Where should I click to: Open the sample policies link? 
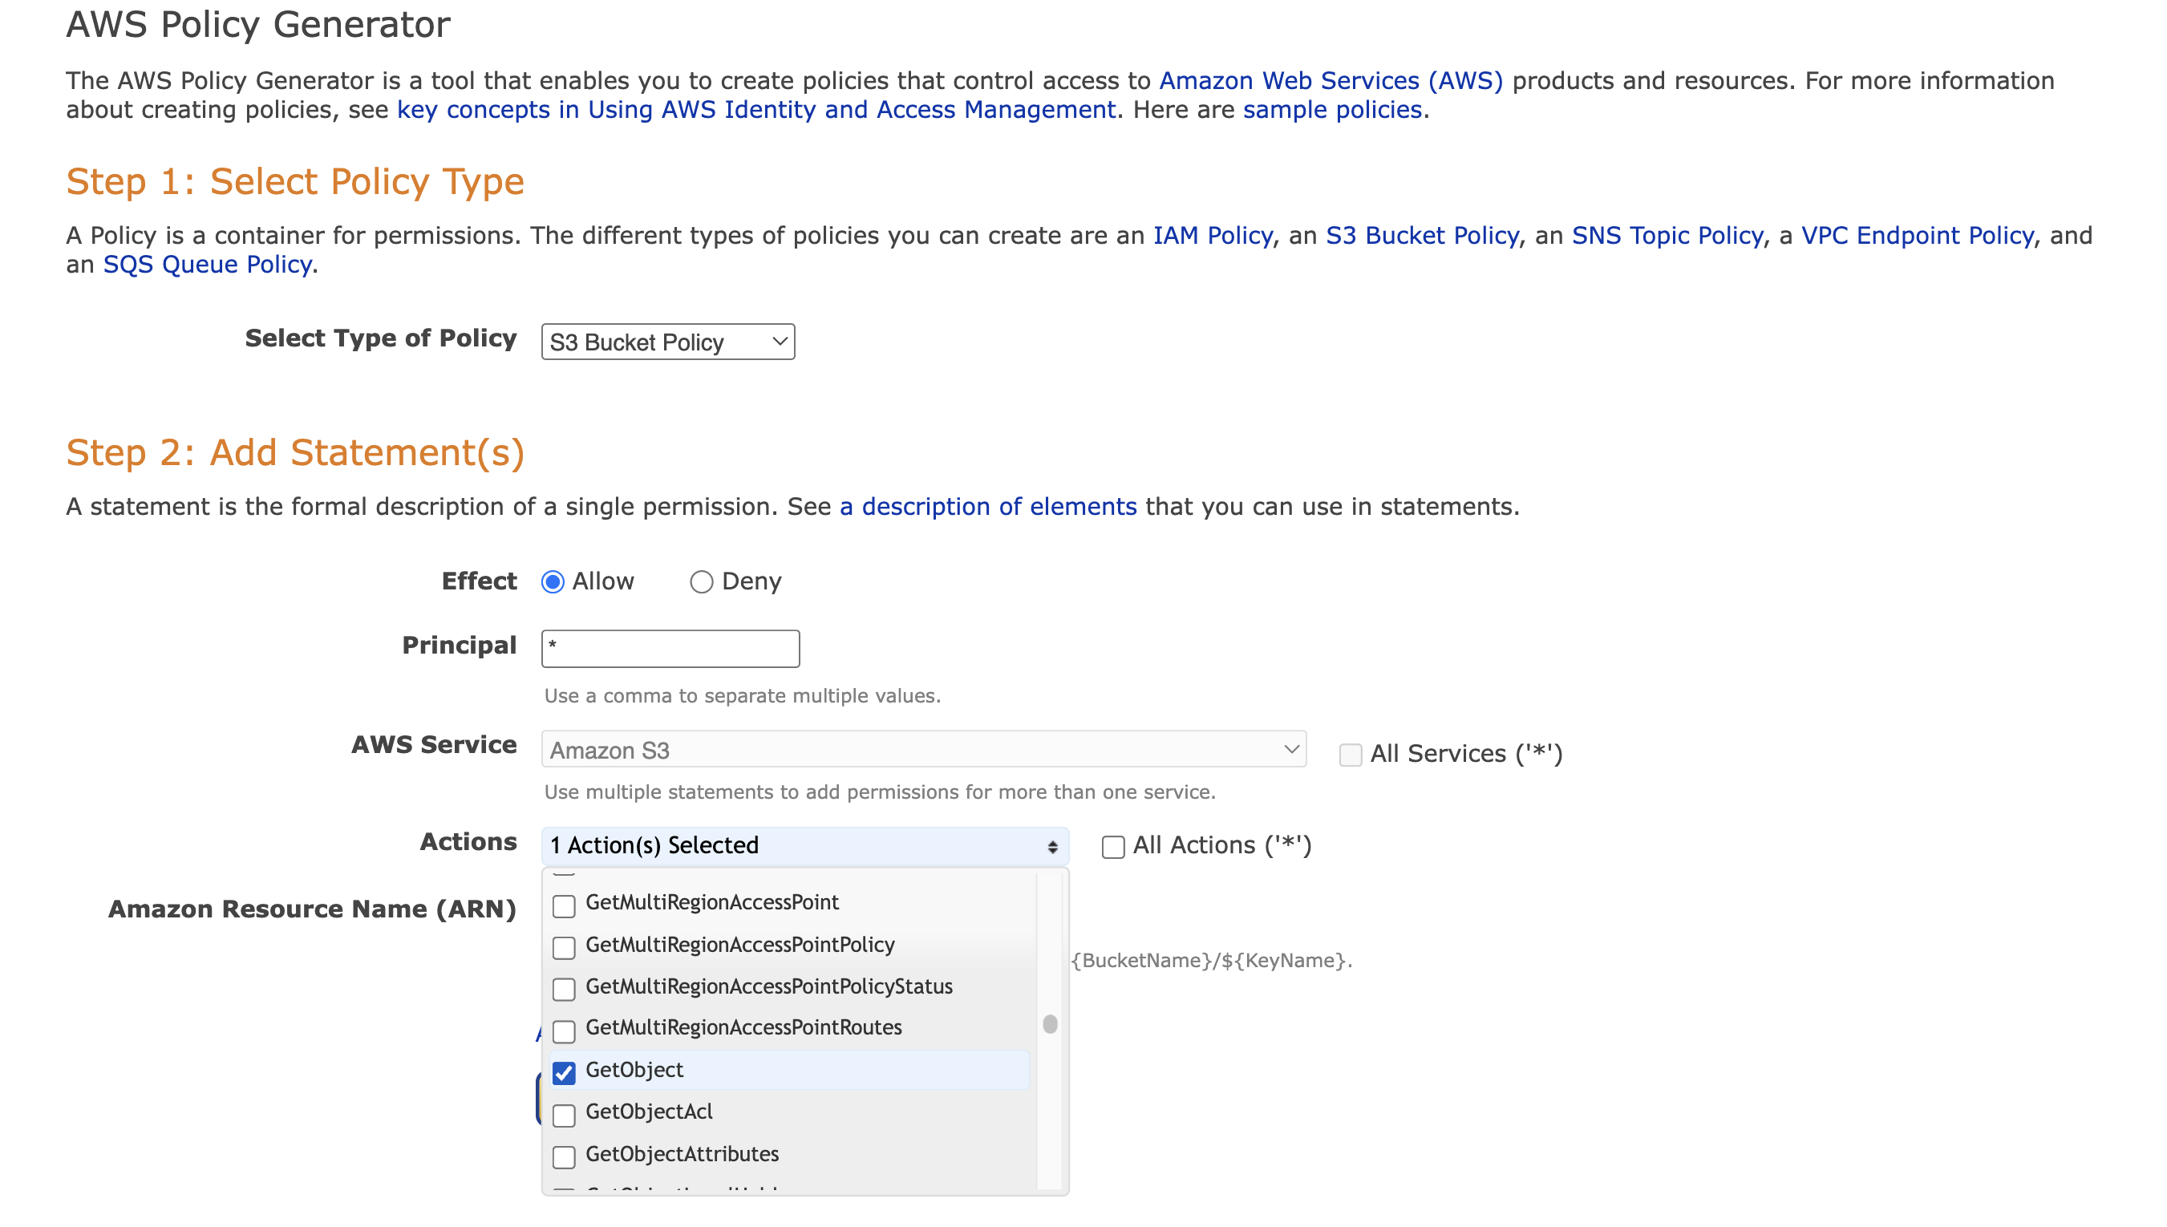pos(1332,110)
